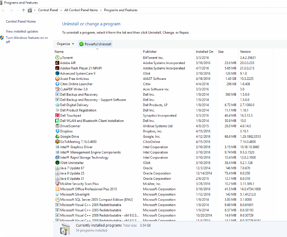Open "View installed updates"

point(22,31)
